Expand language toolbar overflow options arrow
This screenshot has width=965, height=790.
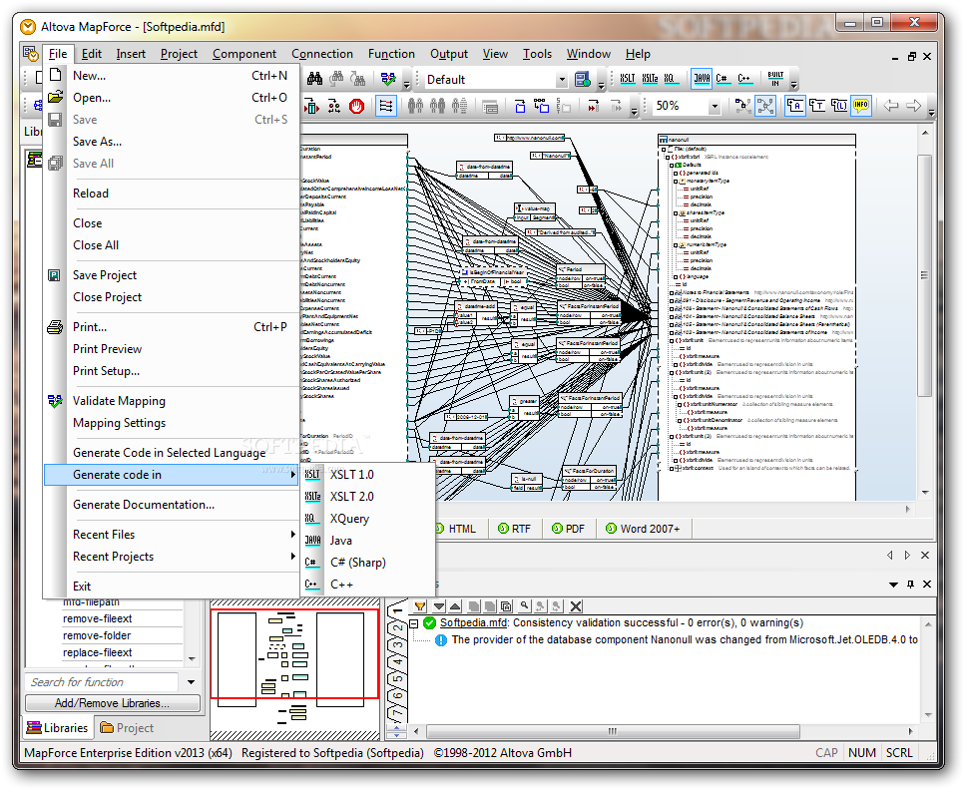tap(794, 85)
